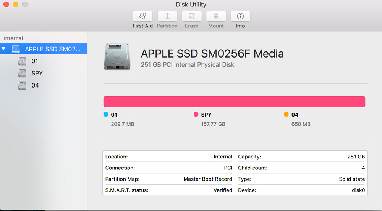Image resolution: width=382 pixels, height=211 pixels.
Task: Click the large hard drive image
Action: click(117, 57)
